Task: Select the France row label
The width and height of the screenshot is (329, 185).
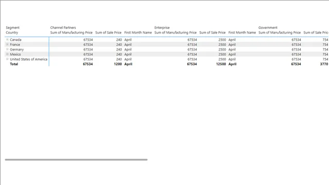Action: tap(15, 45)
